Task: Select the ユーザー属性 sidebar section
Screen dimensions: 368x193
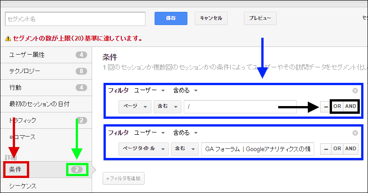Action: click(46, 55)
